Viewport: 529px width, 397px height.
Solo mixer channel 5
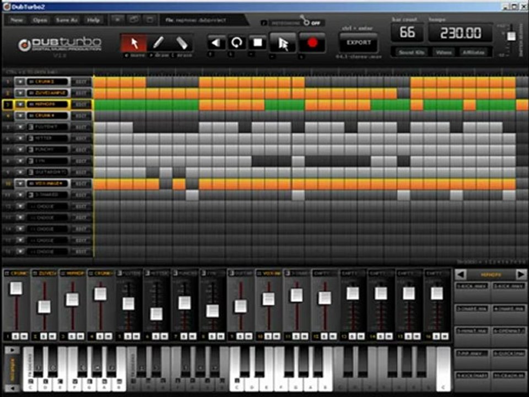click(127, 336)
